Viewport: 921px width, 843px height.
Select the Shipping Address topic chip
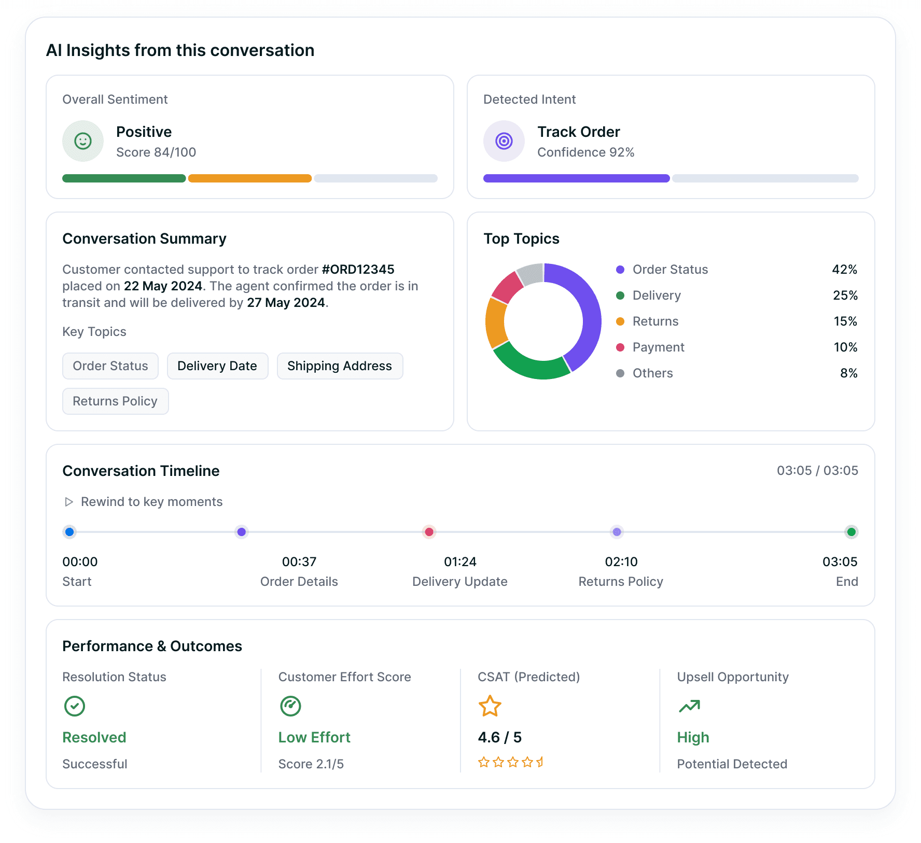tap(340, 366)
